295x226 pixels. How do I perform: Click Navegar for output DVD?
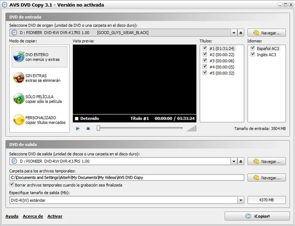[x=267, y=161]
